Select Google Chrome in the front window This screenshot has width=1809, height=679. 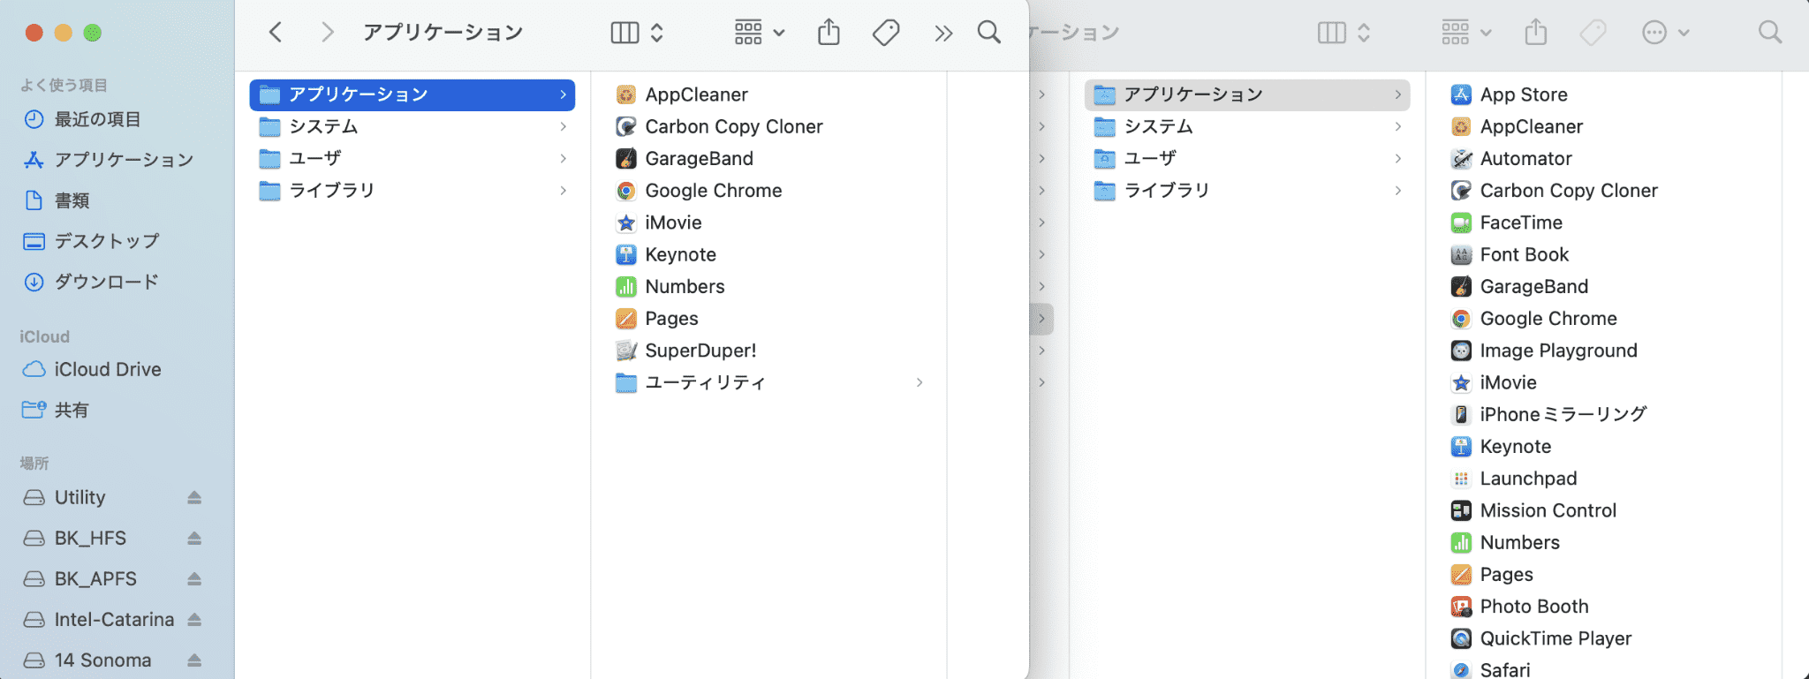(698, 190)
